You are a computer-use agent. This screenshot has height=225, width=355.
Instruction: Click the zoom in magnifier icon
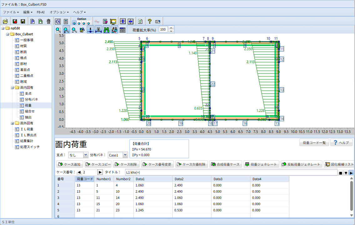(x=66, y=30)
